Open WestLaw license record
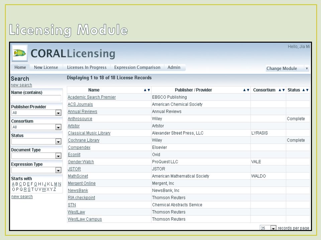 click(76, 212)
